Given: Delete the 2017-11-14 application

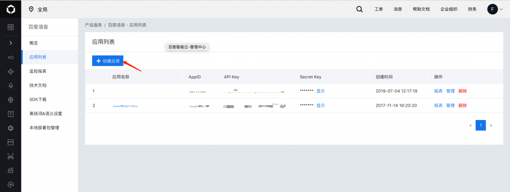Looking at the screenshot, I should [463, 106].
